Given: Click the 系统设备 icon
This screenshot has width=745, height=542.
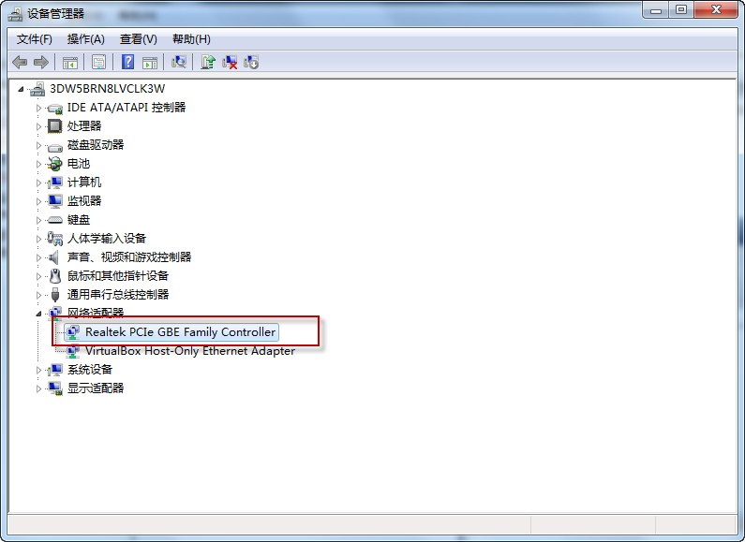Looking at the screenshot, I should coord(55,370).
